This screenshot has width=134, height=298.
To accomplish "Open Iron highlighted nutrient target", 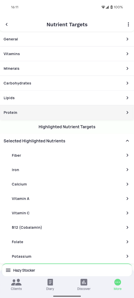I will pos(67,170).
